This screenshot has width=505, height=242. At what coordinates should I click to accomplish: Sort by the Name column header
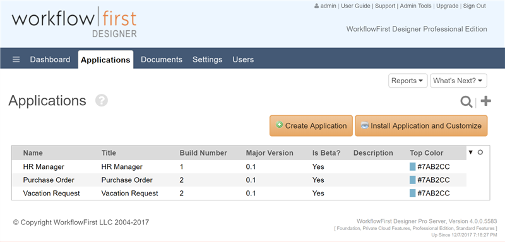pyautogui.click(x=33, y=153)
